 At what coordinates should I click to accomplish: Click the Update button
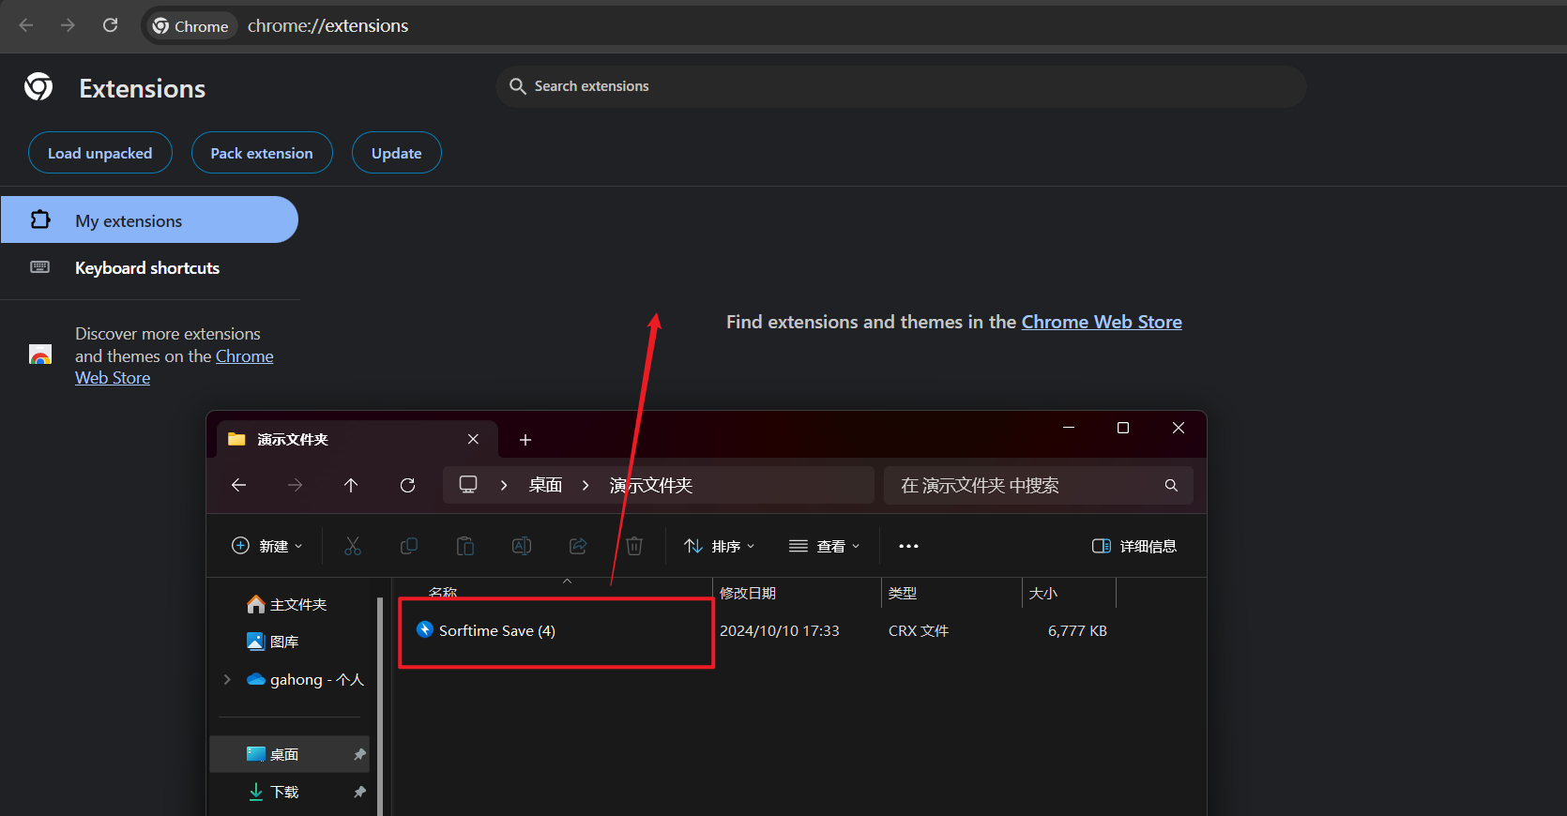pos(396,153)
